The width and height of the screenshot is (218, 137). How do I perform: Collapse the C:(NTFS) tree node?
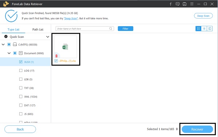coord(3,44)
